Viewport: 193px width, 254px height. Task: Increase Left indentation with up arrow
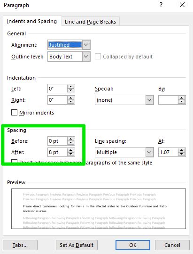tap(71, 87)
